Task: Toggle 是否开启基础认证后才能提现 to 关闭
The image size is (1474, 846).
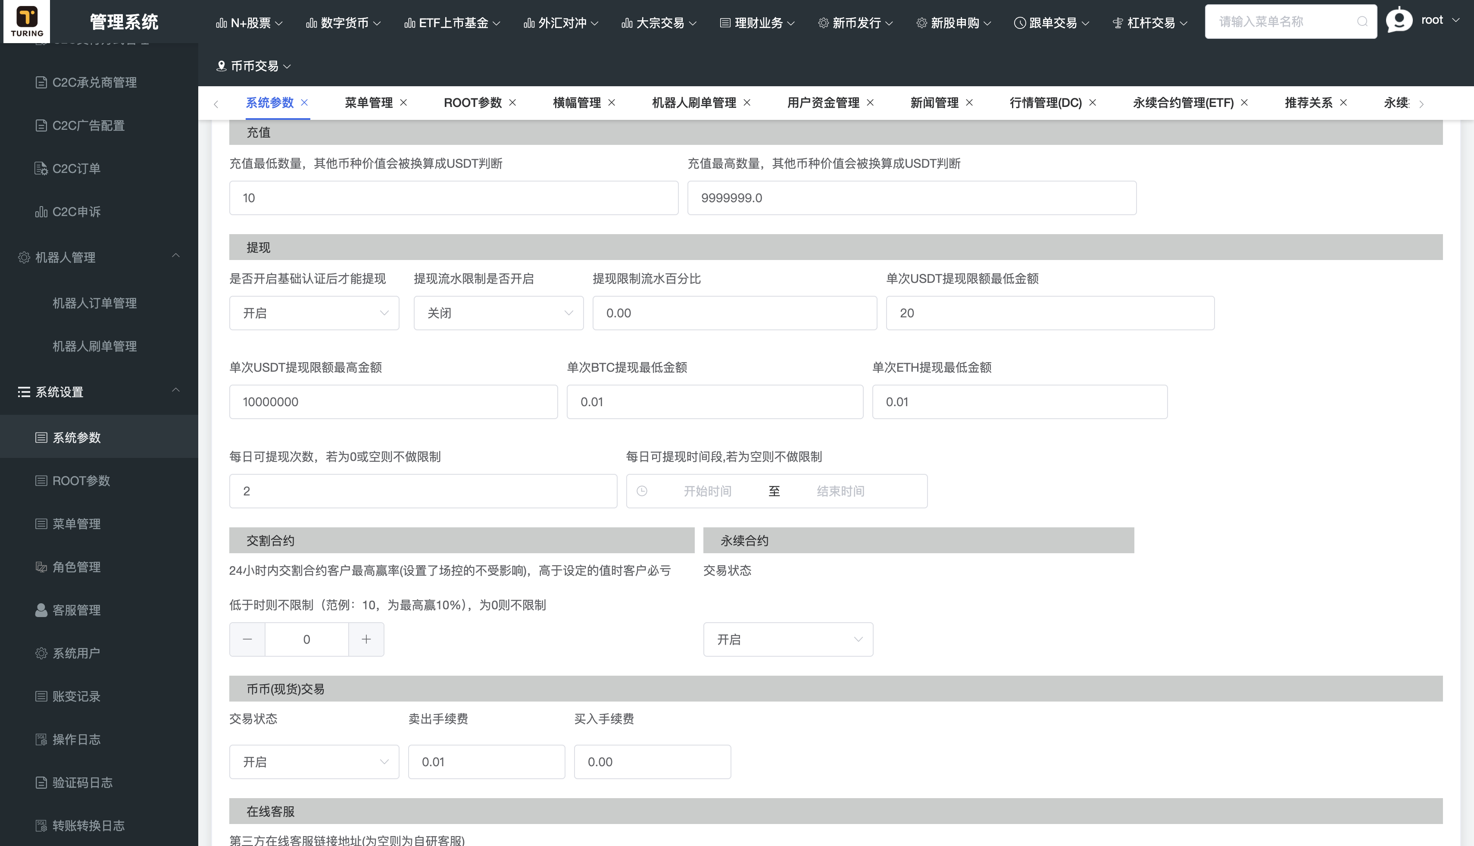Action: pyautogui.click(x=314, y=313)
